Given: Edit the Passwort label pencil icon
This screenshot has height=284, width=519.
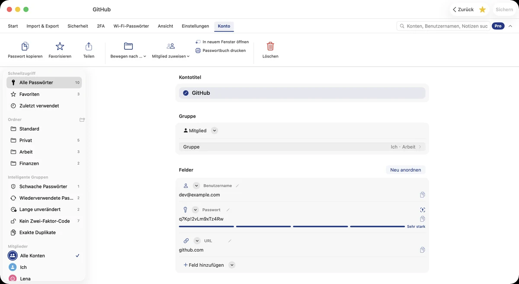Looking at the screenshot, I should [x=228, y=210].
